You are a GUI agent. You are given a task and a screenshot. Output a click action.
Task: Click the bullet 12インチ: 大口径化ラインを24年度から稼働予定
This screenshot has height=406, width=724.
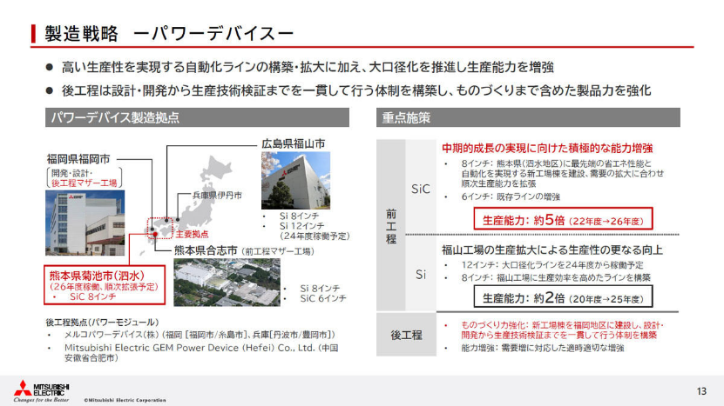tap(552, 265)
